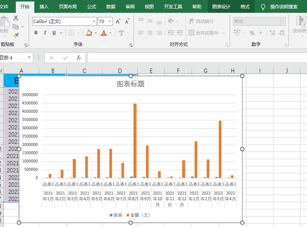307x227 pixels.
Task: Select the 图表标题 chart title text
Action: [130, 84]
